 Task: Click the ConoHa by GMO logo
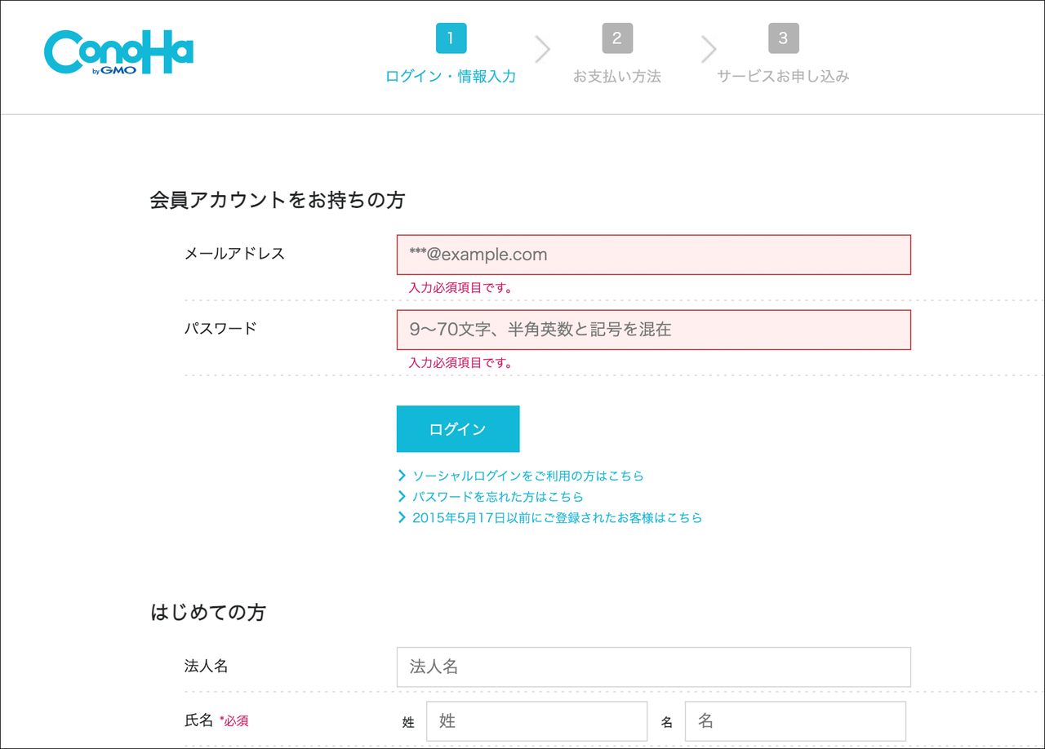pyautogui.click(x=119, y=52)
